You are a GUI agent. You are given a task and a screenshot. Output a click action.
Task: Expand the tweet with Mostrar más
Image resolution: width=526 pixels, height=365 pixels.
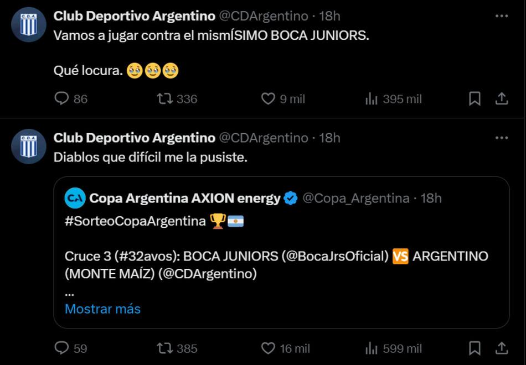click(102, 309)
